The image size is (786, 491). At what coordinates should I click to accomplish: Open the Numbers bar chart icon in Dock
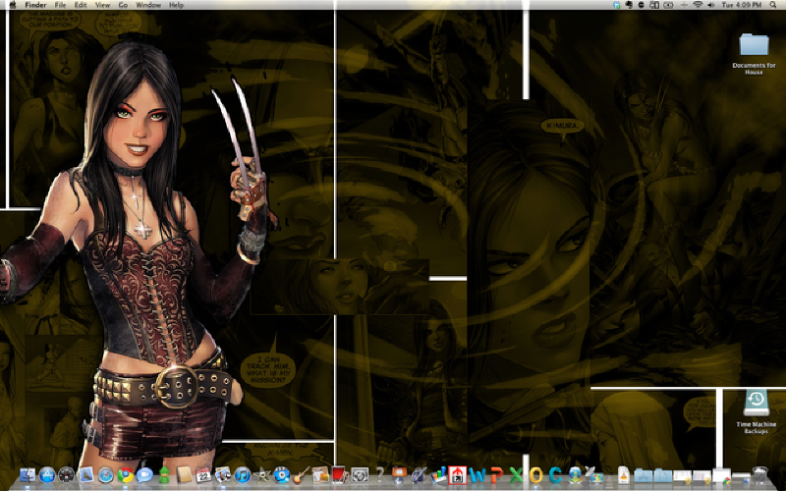click(438, 474)
